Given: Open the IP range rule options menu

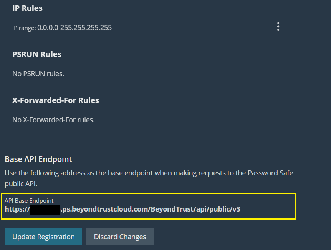Looking at the screenshot, I should point(278,27).
